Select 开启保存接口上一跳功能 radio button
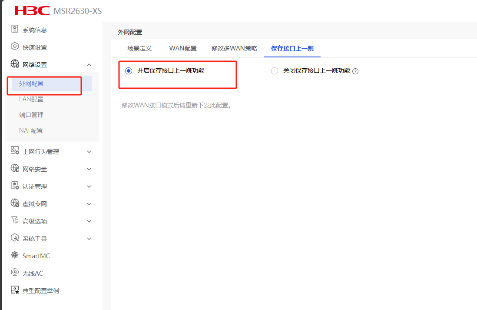477x310 pixels. pos(128,70)
